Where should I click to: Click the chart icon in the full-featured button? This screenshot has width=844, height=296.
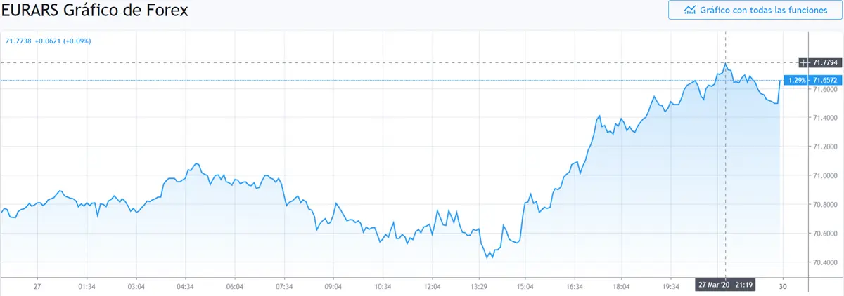[x=690, y=10]
